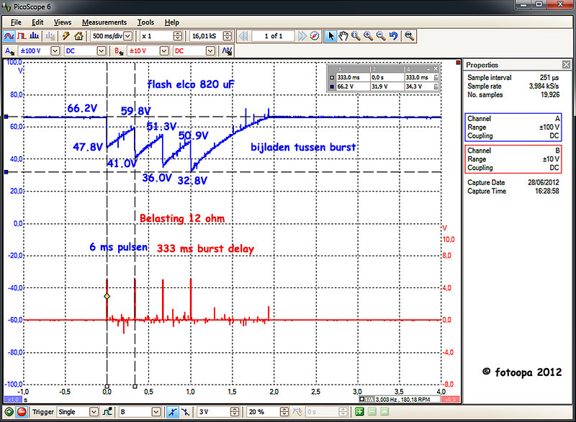Open Channel B ±10 V range dropdown
This screenshot has height=422, width=576.
click(x=164, y=51)
